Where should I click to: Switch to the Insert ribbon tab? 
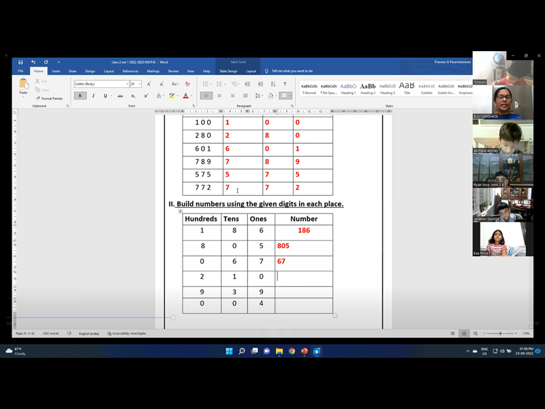pyautogui.click(x=56, y=71)
